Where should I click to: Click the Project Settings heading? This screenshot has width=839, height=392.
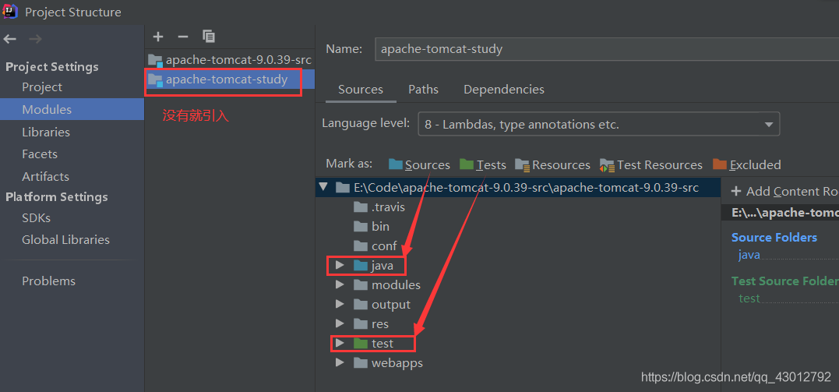[x=52, y=67]
